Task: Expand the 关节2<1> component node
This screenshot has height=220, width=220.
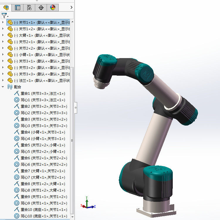Action: point(3,42)
